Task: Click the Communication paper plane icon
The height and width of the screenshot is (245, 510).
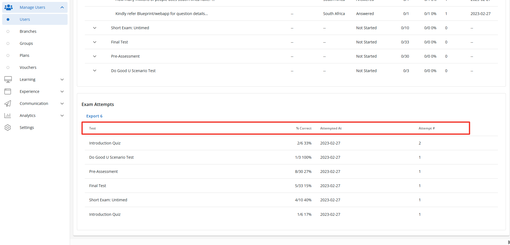Action: tap(8, 104)
